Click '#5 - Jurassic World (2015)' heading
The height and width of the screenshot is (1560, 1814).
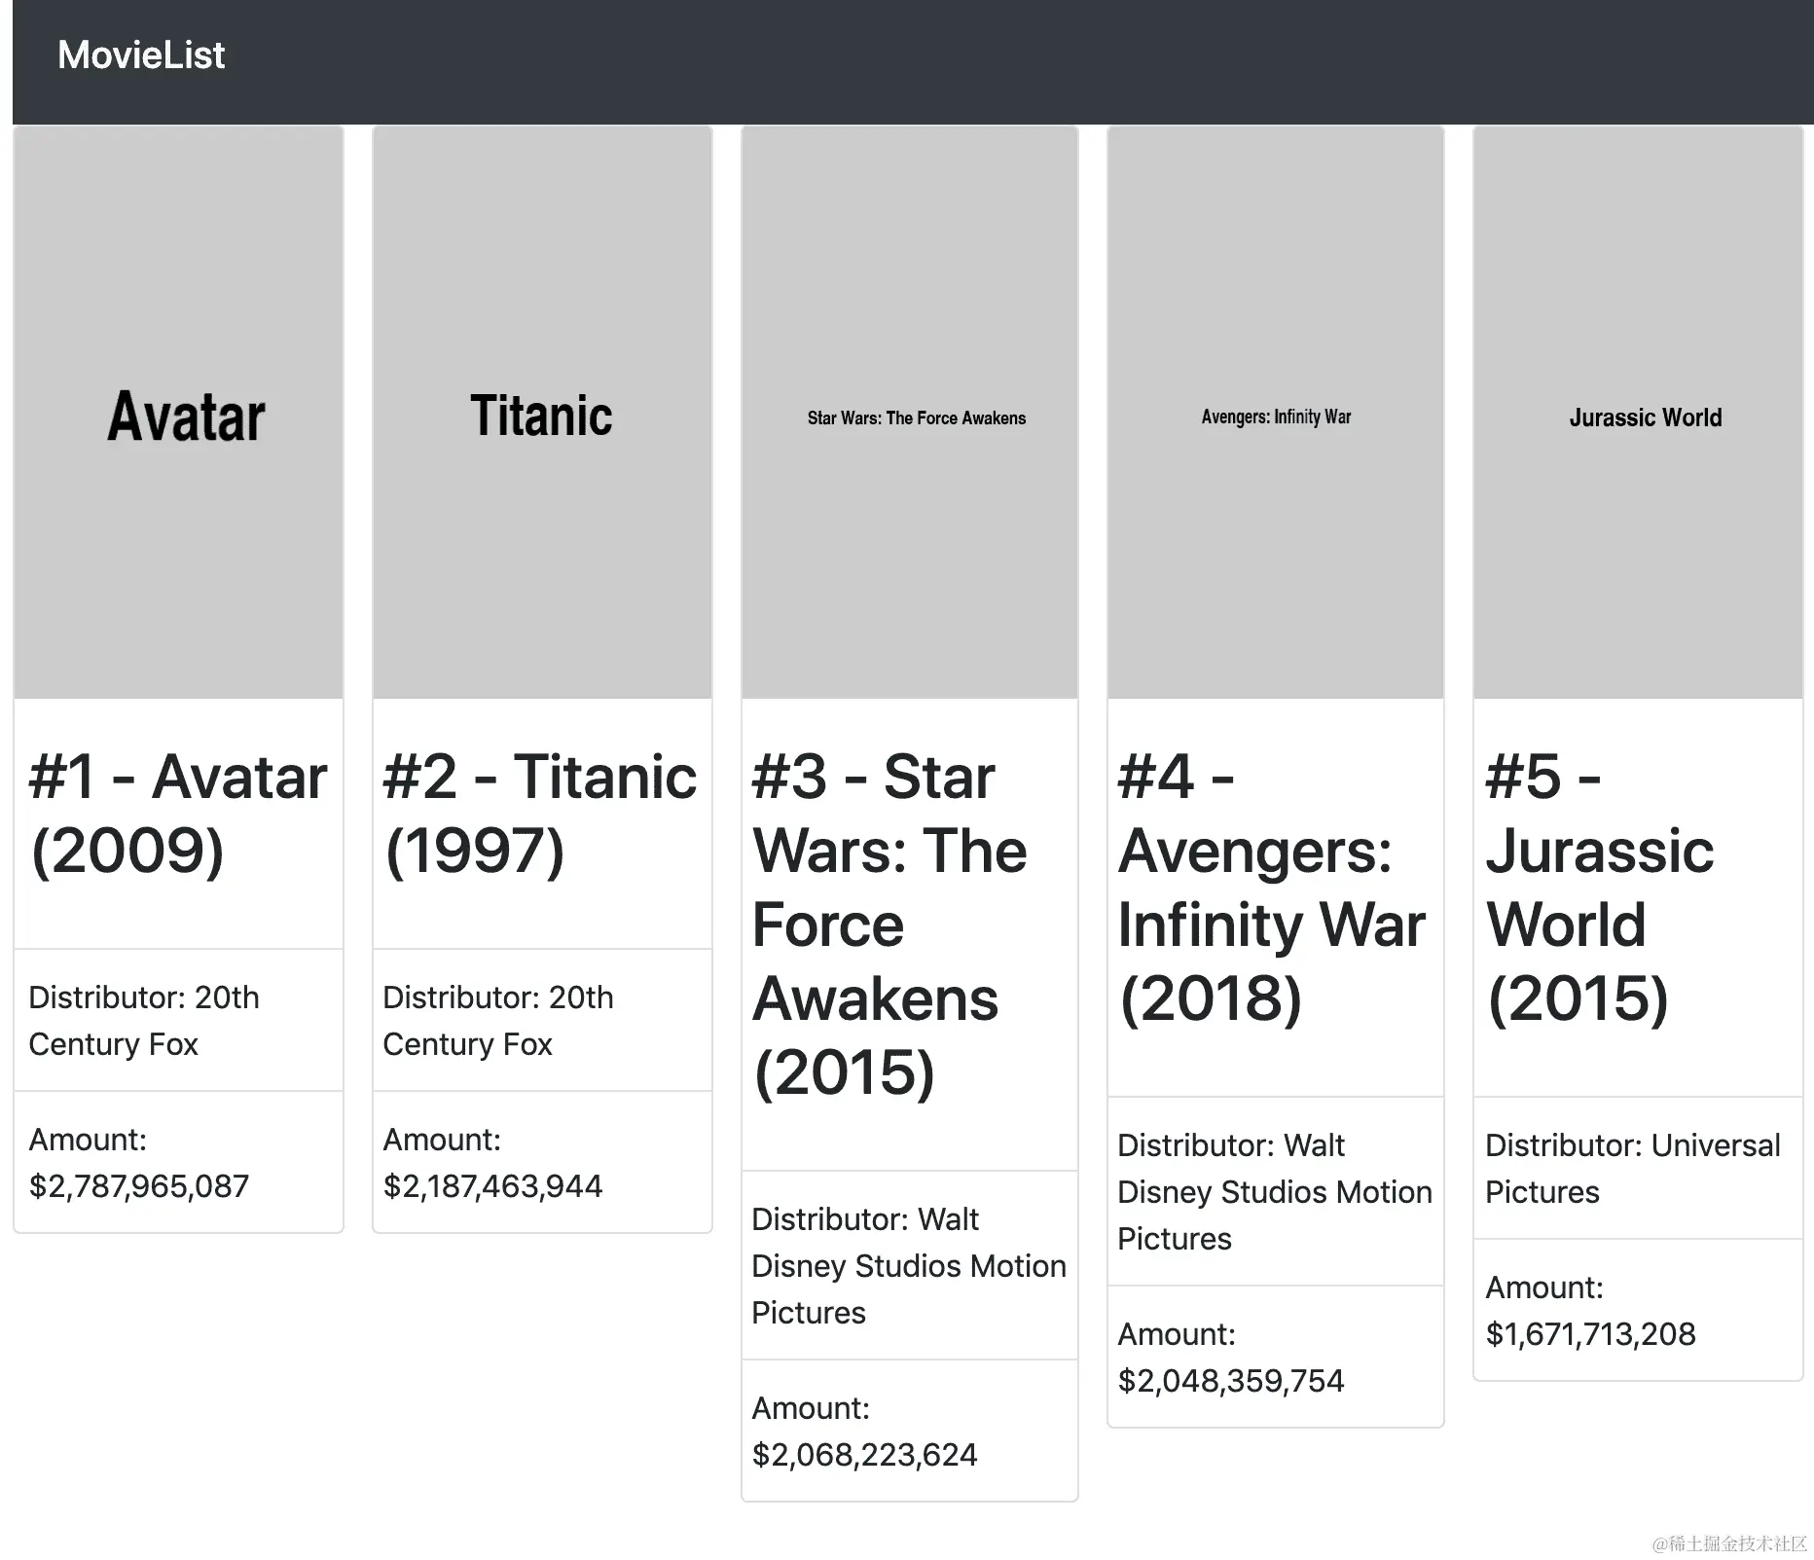point(1600,888)
